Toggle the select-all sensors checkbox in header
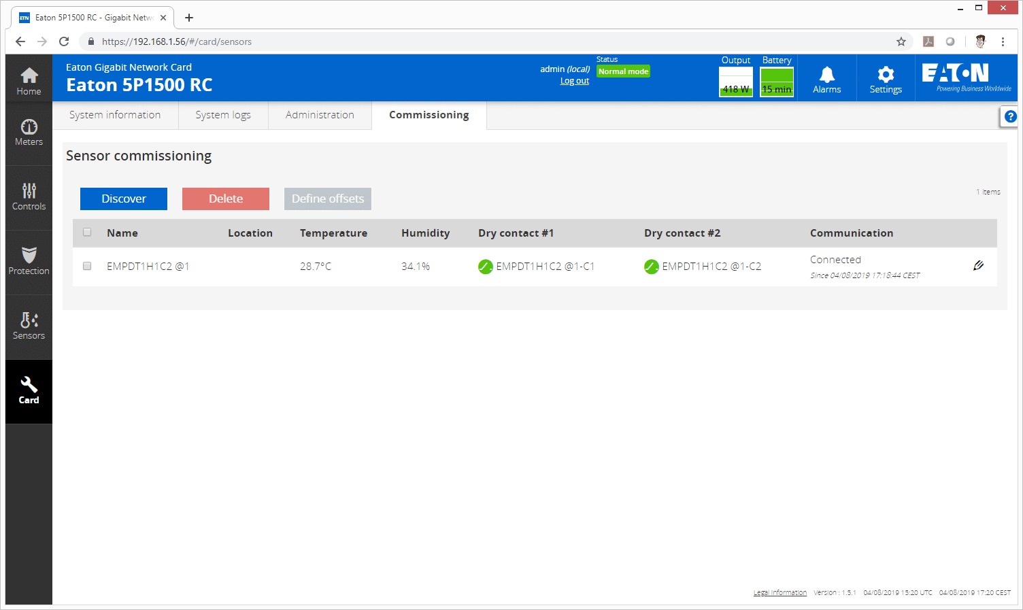Image resolution: width=1023 pixels, height=610 pixels. tap(87, 233)
